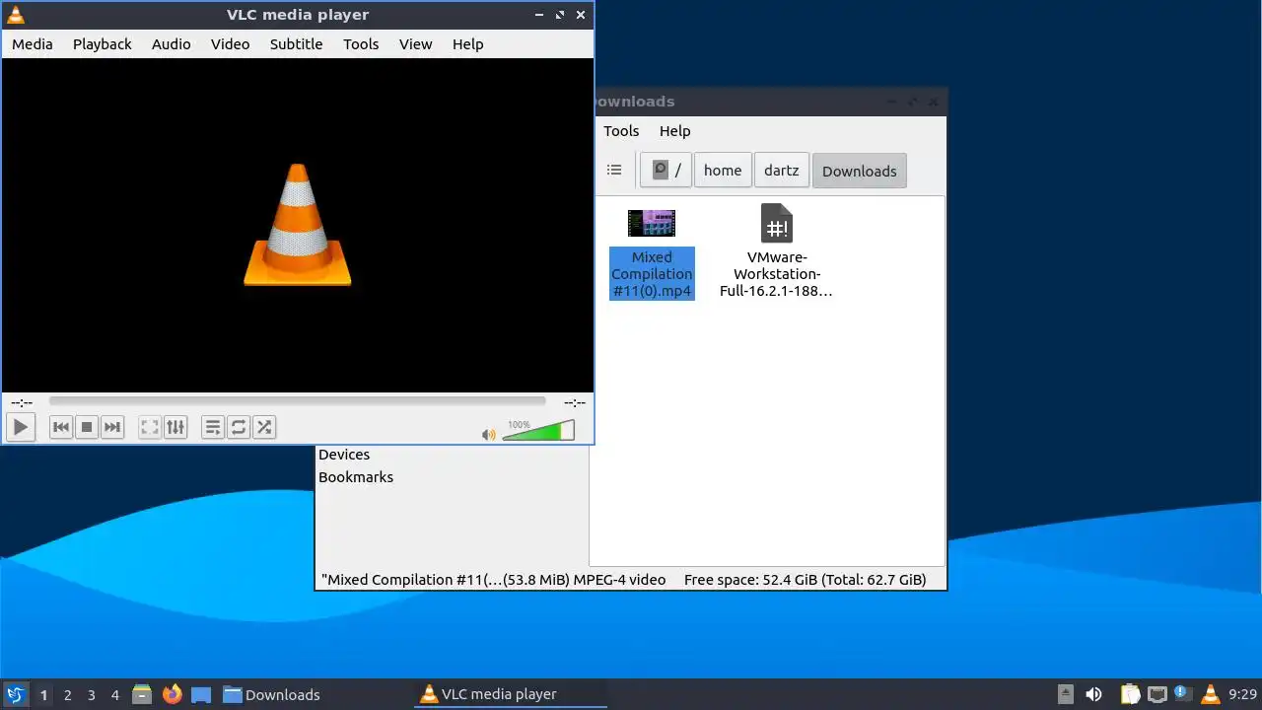Switch to workspace 1

[43, 695]
